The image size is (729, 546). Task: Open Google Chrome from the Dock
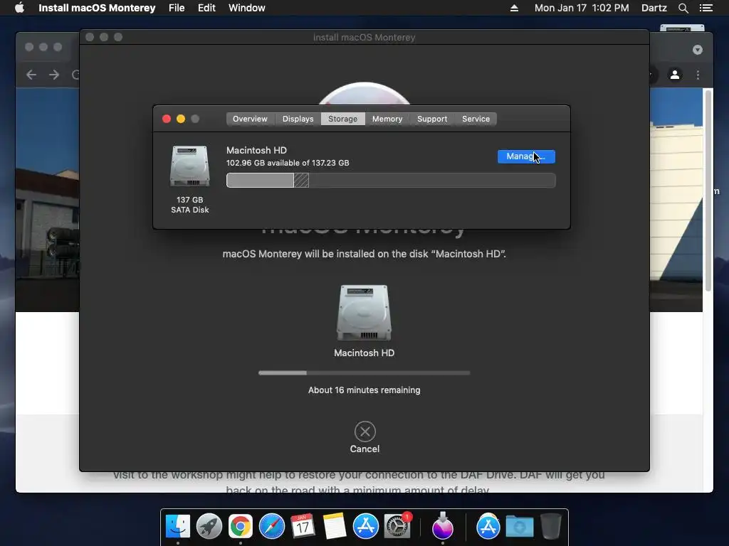pos(241,527)
